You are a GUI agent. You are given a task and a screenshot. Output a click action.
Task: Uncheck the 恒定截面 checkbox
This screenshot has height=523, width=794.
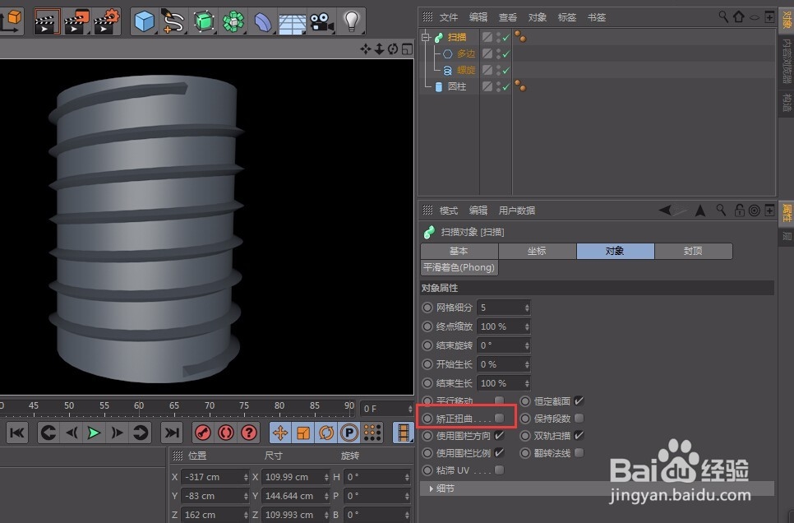tap(579, 400)
